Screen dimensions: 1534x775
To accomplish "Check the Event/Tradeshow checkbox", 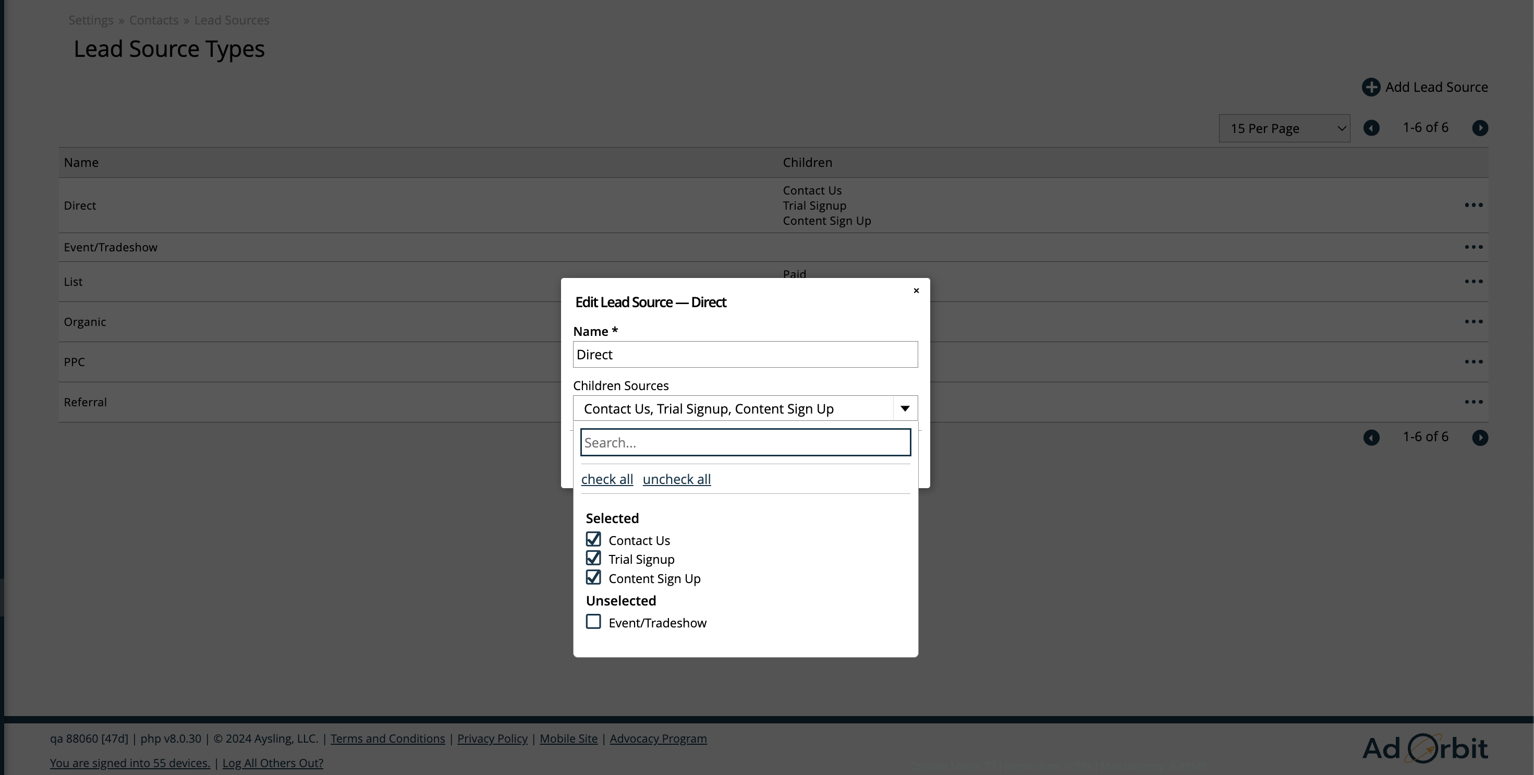I will click(x=593, y=622).
